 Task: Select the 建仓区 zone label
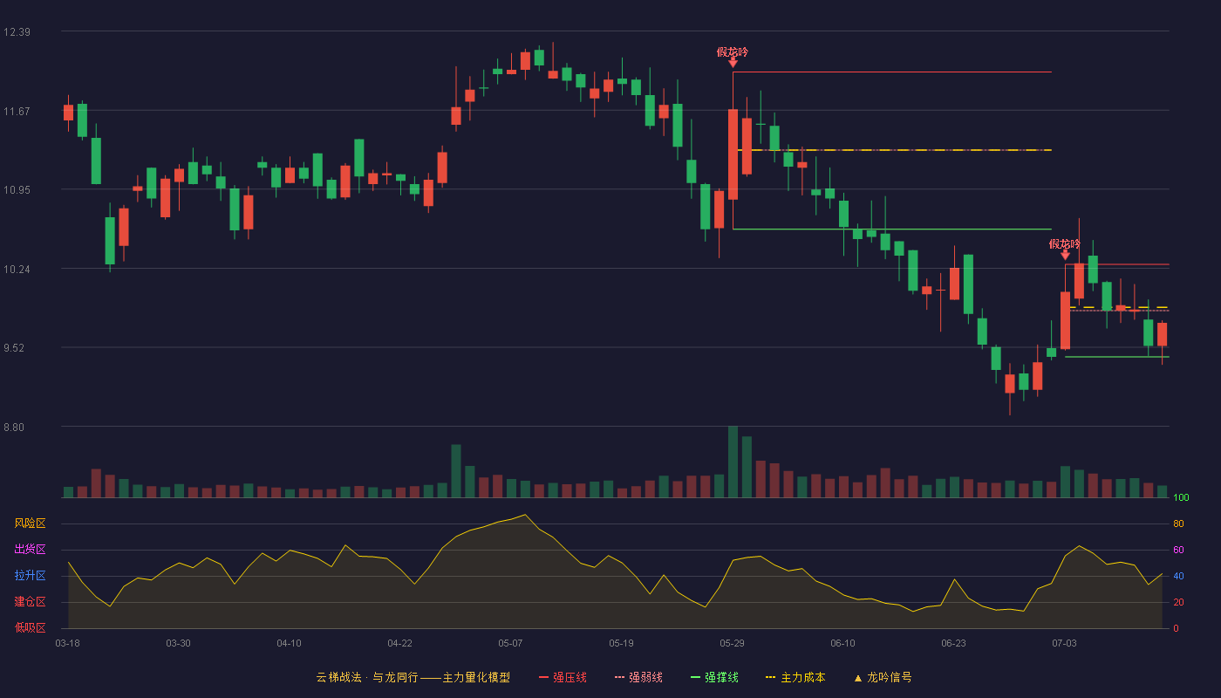pyautogui.click(x=30, y=602)
